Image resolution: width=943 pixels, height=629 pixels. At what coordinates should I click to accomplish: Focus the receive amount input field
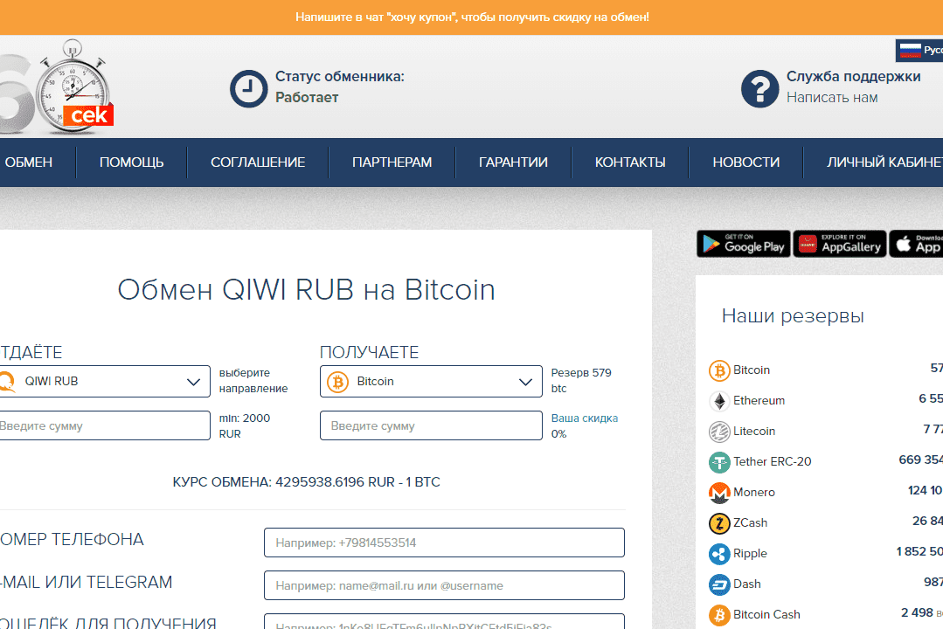pyautogui.click(x=430, y=426)
